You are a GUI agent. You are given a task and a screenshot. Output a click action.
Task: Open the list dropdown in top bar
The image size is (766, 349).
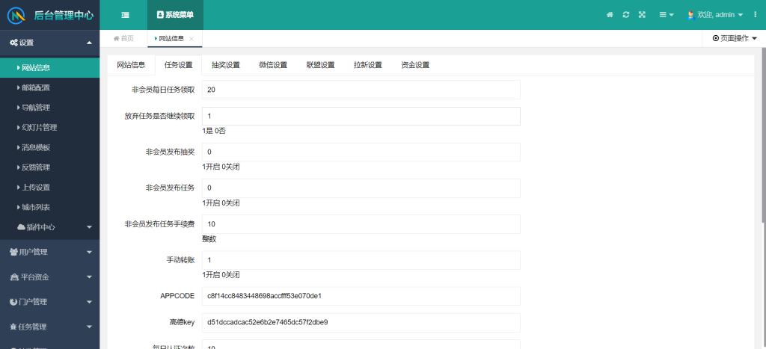pyautogui.click(x=667, y=15)
